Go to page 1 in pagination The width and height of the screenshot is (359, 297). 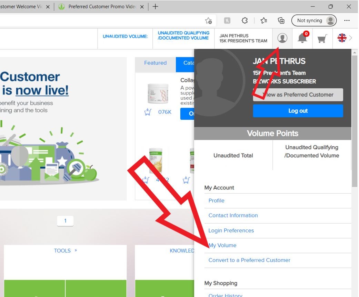click(x=65, y=221)
